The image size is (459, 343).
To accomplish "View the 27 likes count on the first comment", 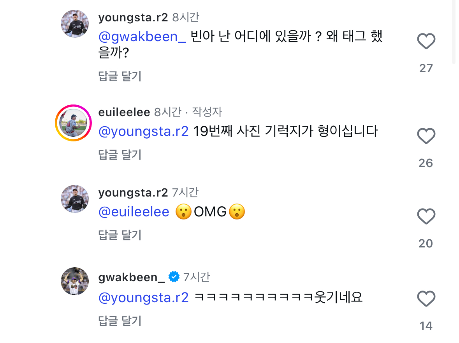I will click(x=426, y=68).
